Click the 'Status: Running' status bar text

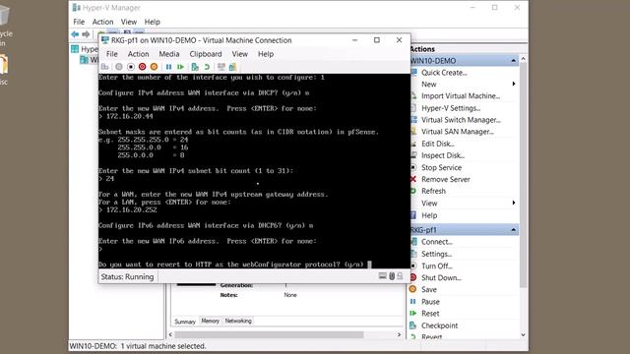[127, 276]
